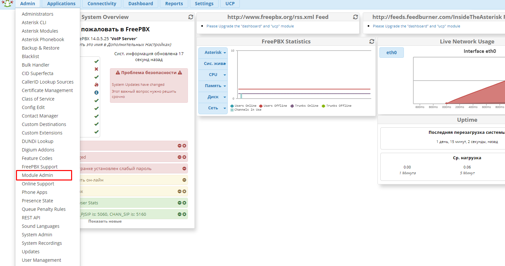Select Digium Addons entry
The width and height of the screenshot is (505, 266).
coord(38,150)
